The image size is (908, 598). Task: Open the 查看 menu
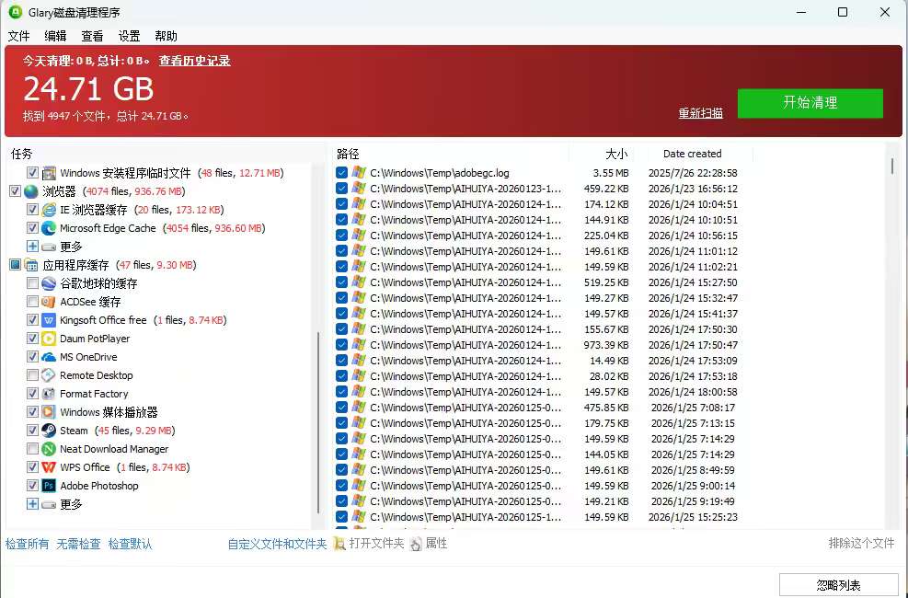91,36
